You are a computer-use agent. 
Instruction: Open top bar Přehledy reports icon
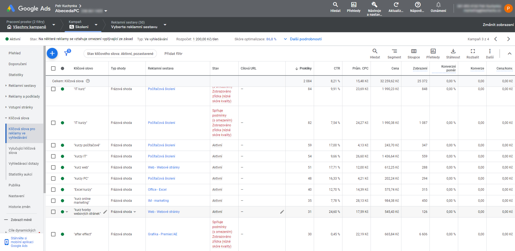click(354, 5)
